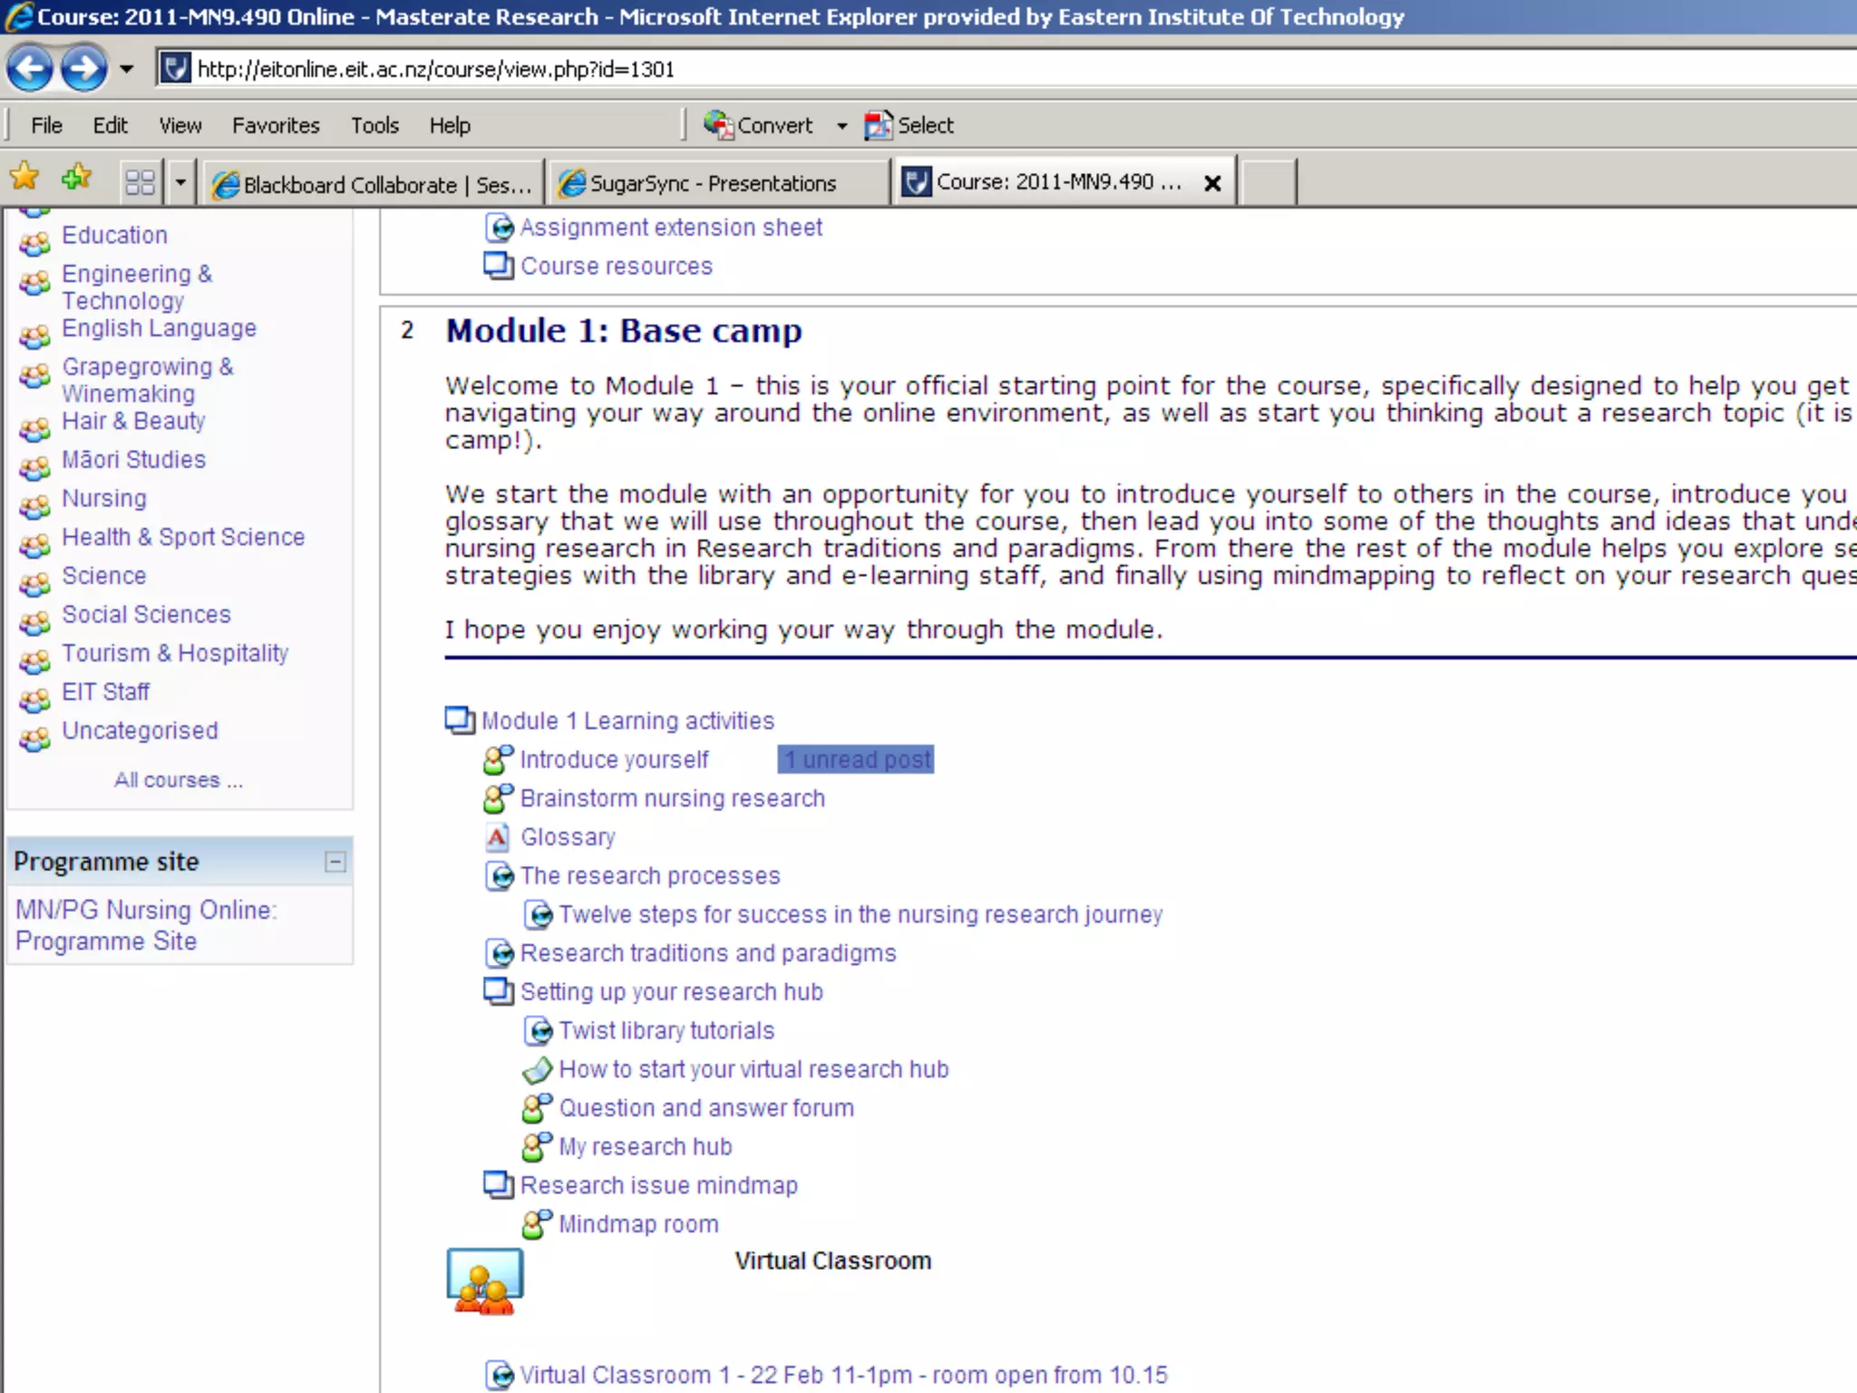This screenshot has width=1857, height=1393.
Task: Open the Favorites menu
Action: [276, 125]
